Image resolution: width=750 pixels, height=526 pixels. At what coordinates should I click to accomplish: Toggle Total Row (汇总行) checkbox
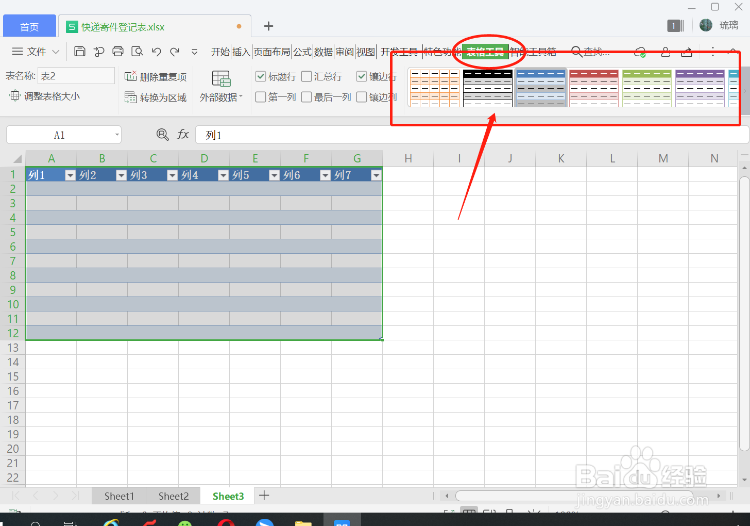tap(306, 76)
